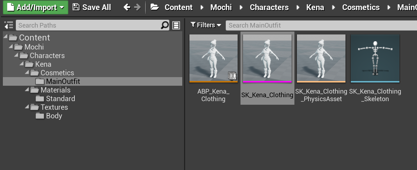Open the path view options icon
The height and width of the screenshot is (170, 417).
point(176,25)
